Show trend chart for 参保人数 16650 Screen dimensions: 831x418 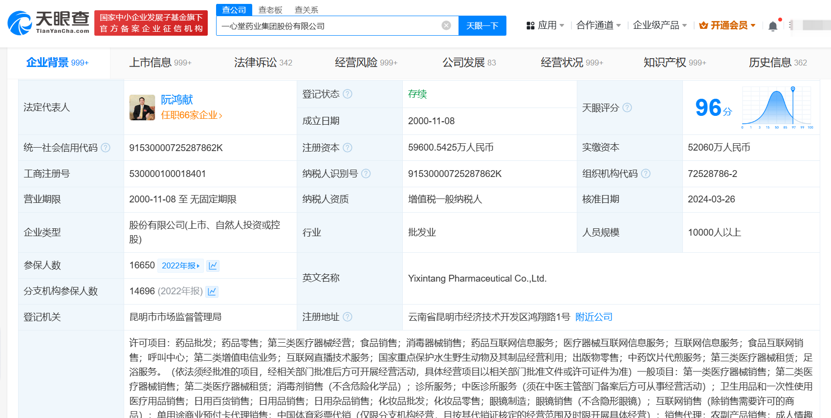213,265
